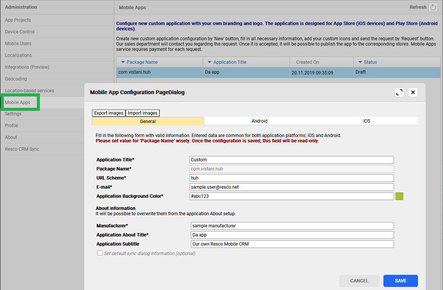
Task: Open App Projects in Administration sidebar
Action: pos(18,20)
